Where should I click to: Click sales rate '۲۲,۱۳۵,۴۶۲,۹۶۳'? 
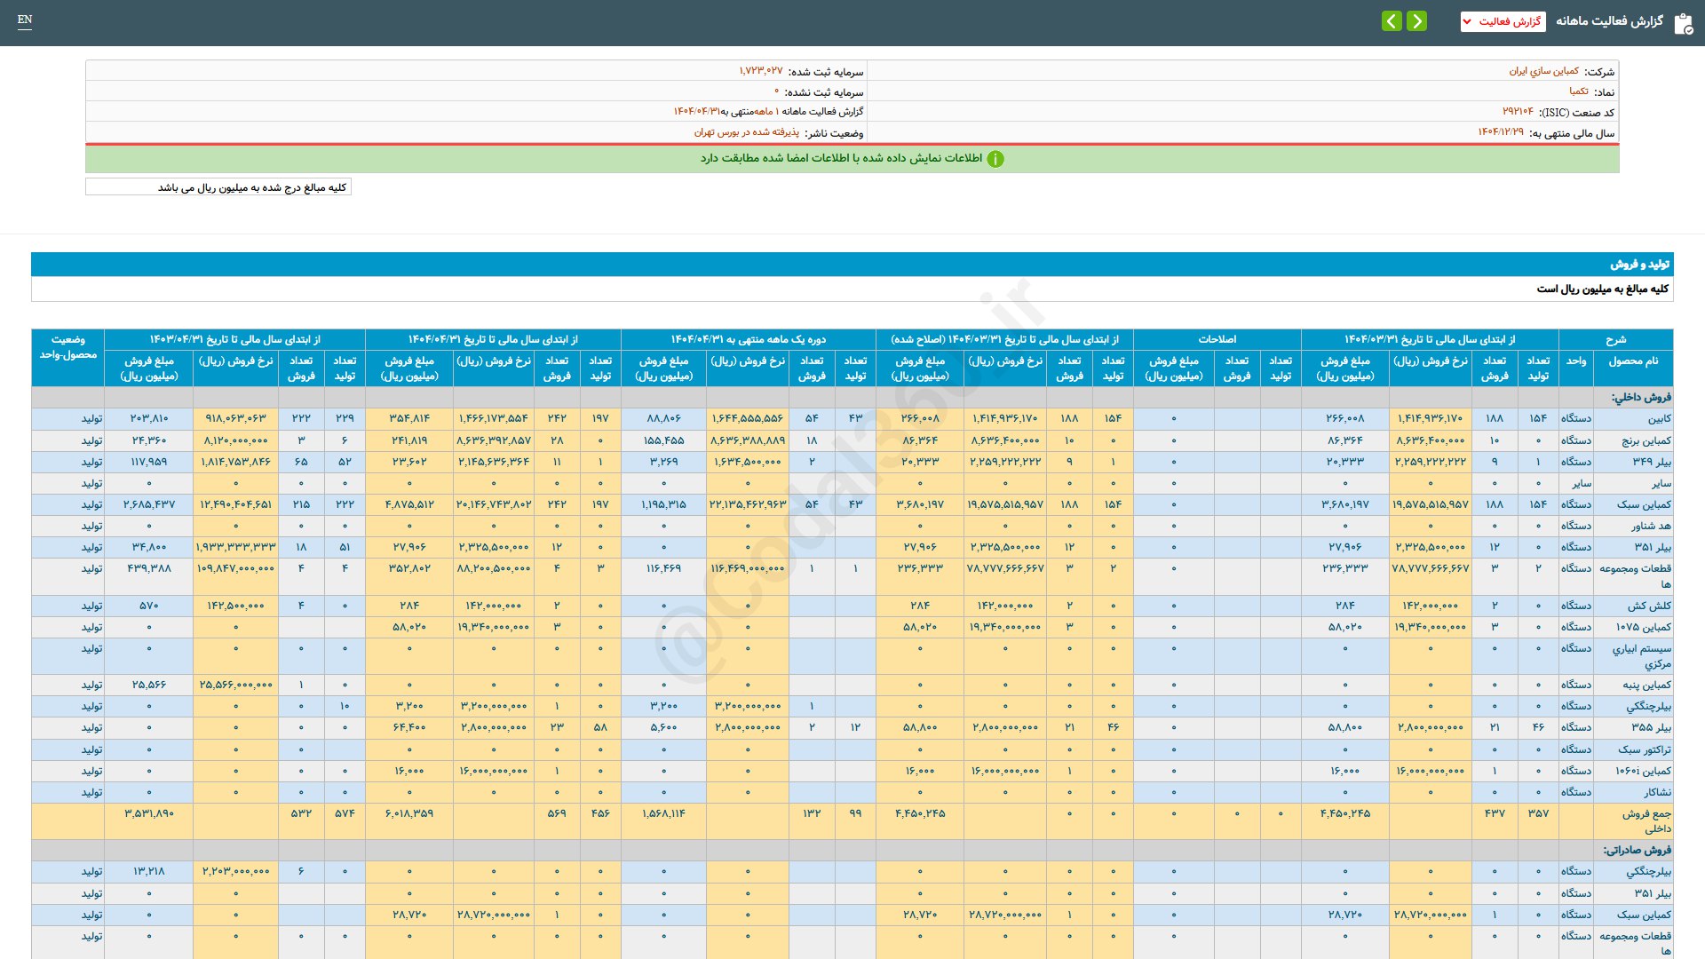click(748, 504)
